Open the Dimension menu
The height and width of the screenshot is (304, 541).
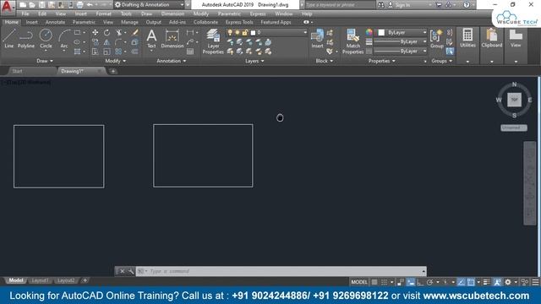tap(172, 14)
